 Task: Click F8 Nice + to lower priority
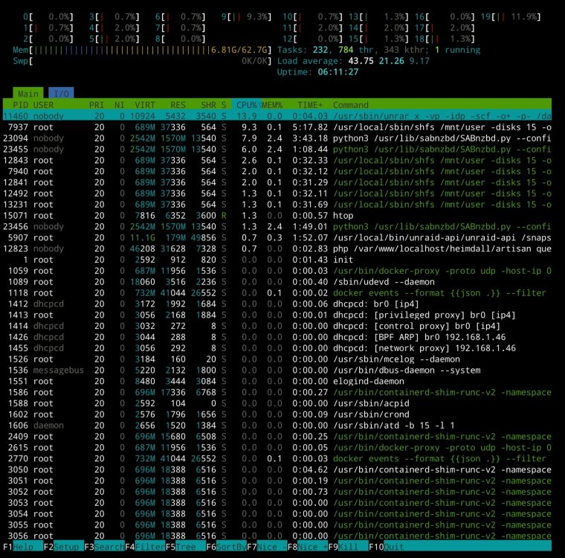tap(308, 547)
